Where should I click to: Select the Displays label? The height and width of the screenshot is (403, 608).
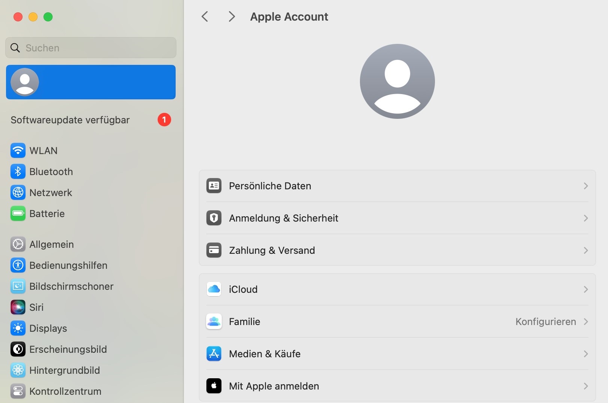[48, 328]
